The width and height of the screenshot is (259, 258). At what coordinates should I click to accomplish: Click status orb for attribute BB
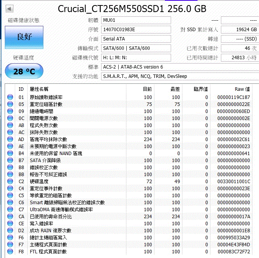tap(10, 174)
